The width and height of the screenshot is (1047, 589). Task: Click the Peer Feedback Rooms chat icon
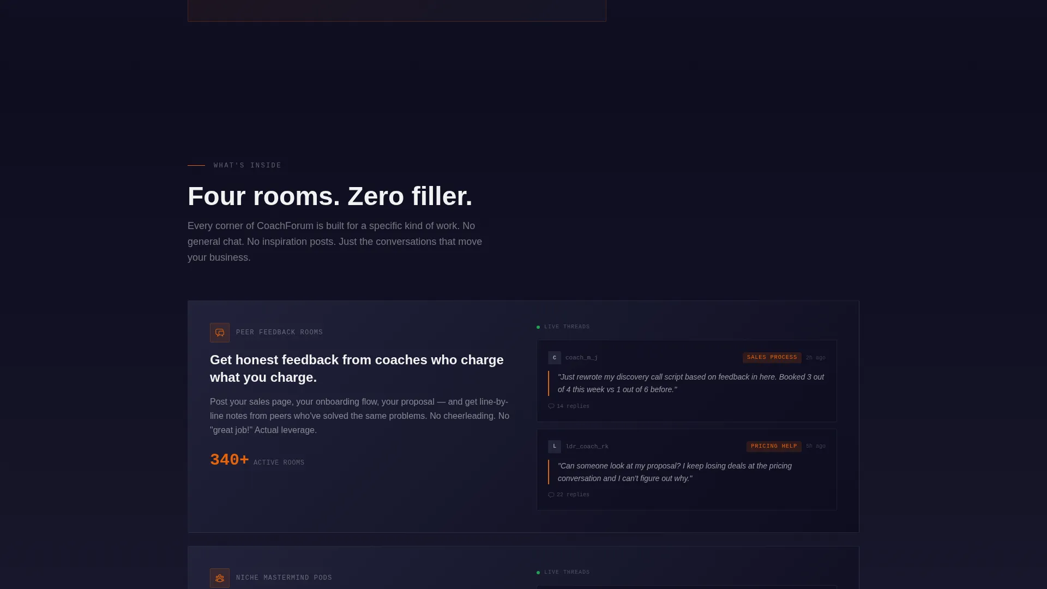tap(220, 333)
